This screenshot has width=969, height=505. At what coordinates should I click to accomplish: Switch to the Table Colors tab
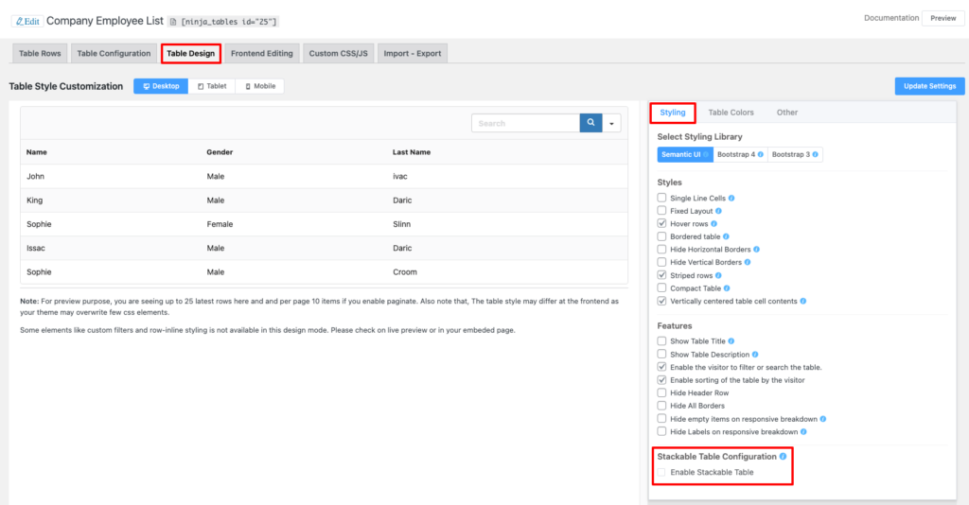pos(731,113)
